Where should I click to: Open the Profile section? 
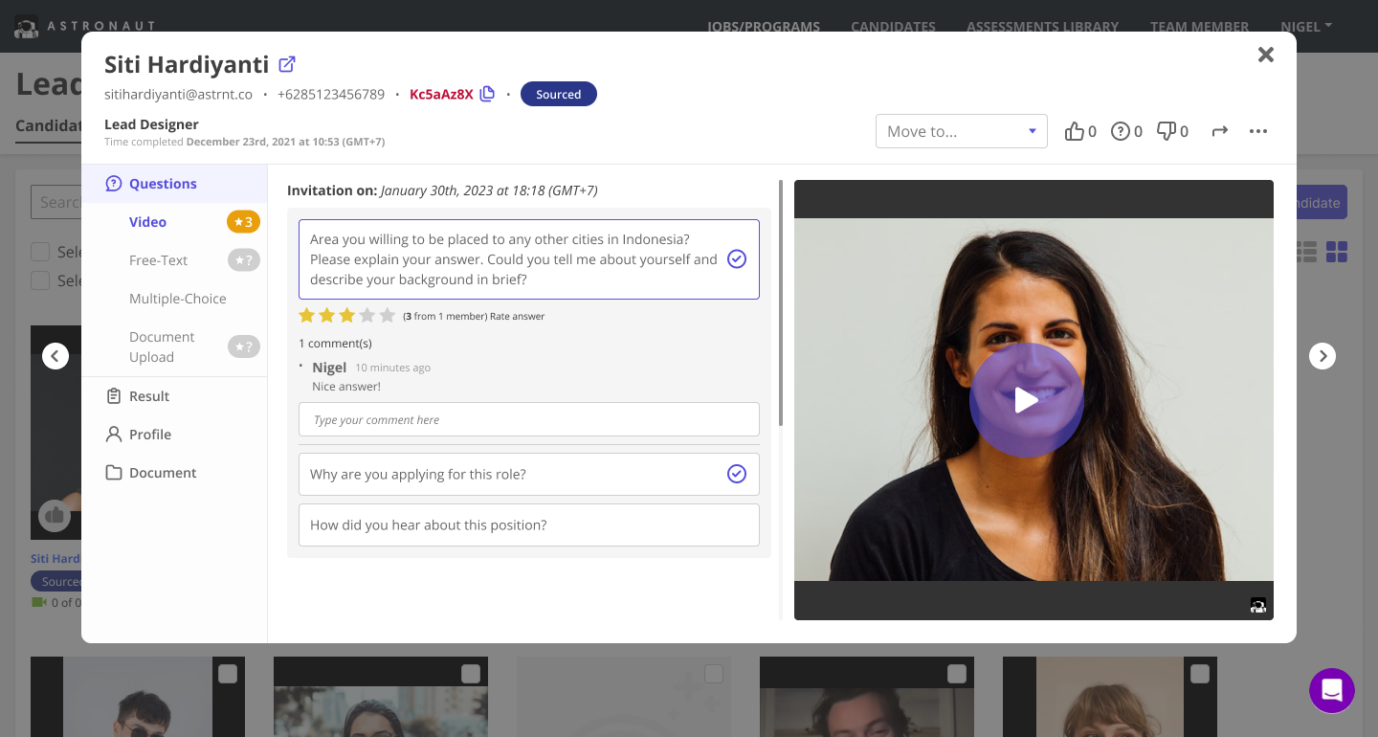(x=150, y=435)
